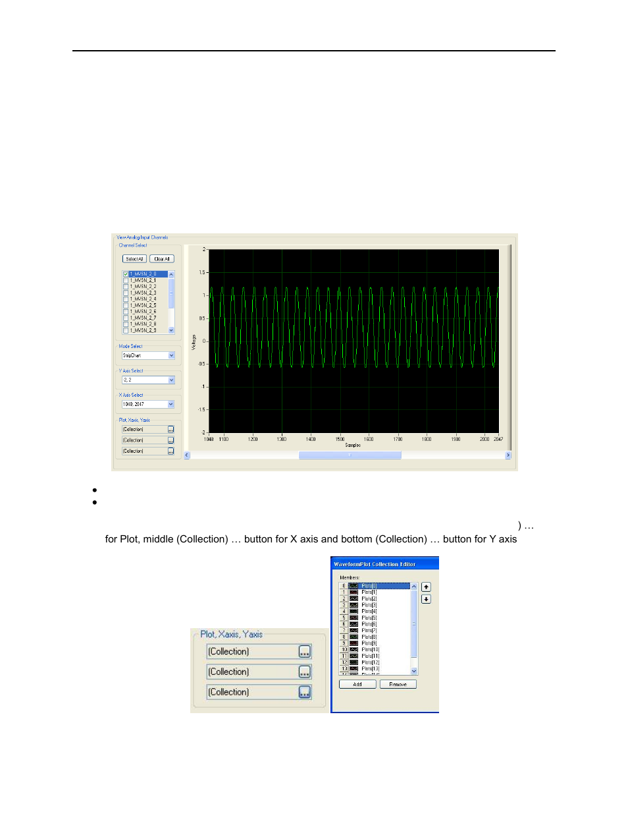Image resolution: width=628 pixels, height=814 pixels.
Task: Click chart horizontal scrollbar thumb
Action: 350,455
